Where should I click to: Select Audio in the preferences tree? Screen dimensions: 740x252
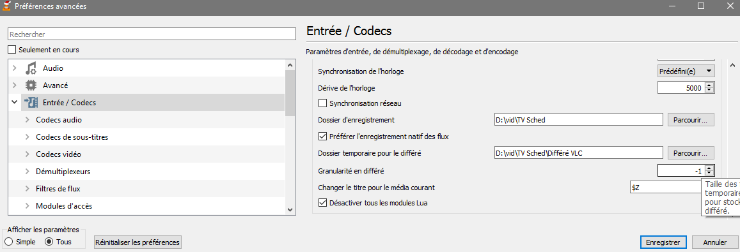pos(53,68)
